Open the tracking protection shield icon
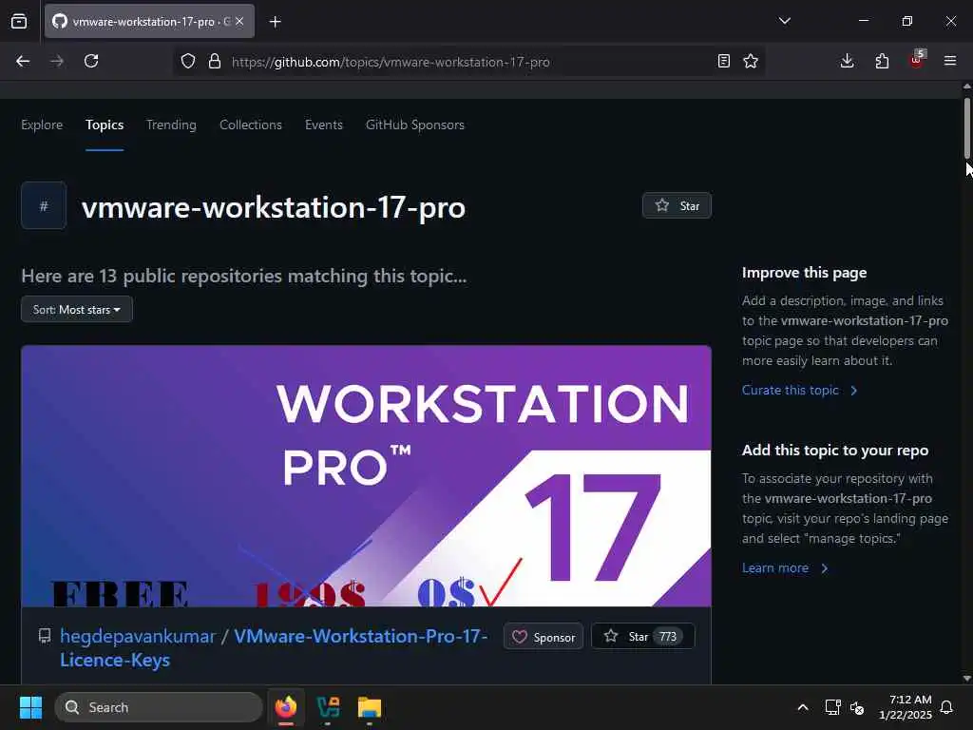Viewport: 973px width, 730px height. click(188, 61)
